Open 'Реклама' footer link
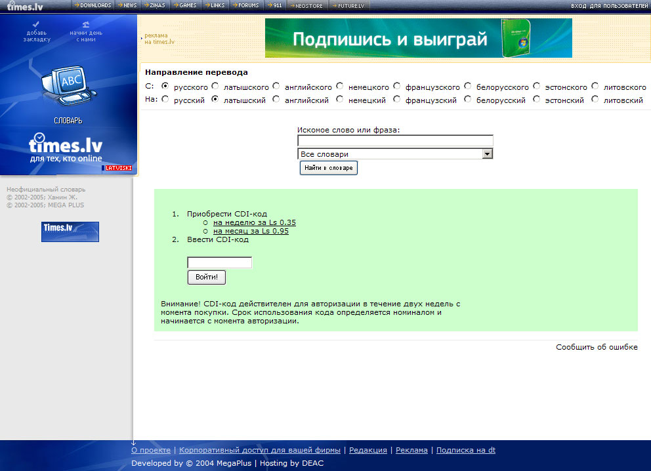Image resolution: width=651 pixels, height=471 pixels. [411, 450]
